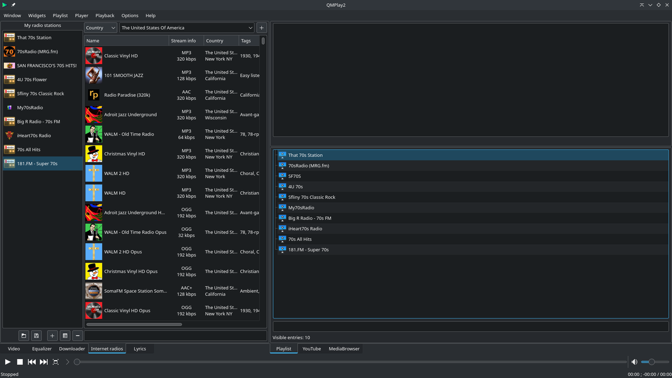Click the radio station search field
The height and width of the screenshot is (378, 672).
pyautogui.click(x=175, y=335)
